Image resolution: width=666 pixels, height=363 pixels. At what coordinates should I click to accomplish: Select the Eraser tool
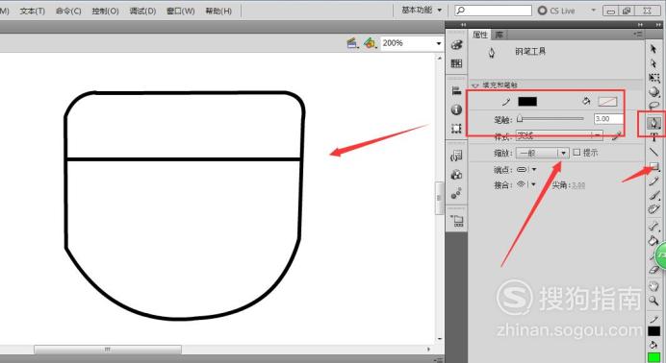click(x=653, y=270)
